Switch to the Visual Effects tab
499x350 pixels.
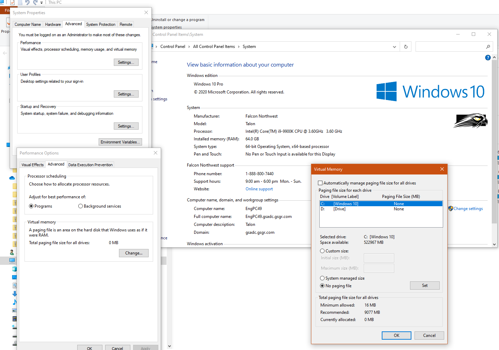point(33,165)
